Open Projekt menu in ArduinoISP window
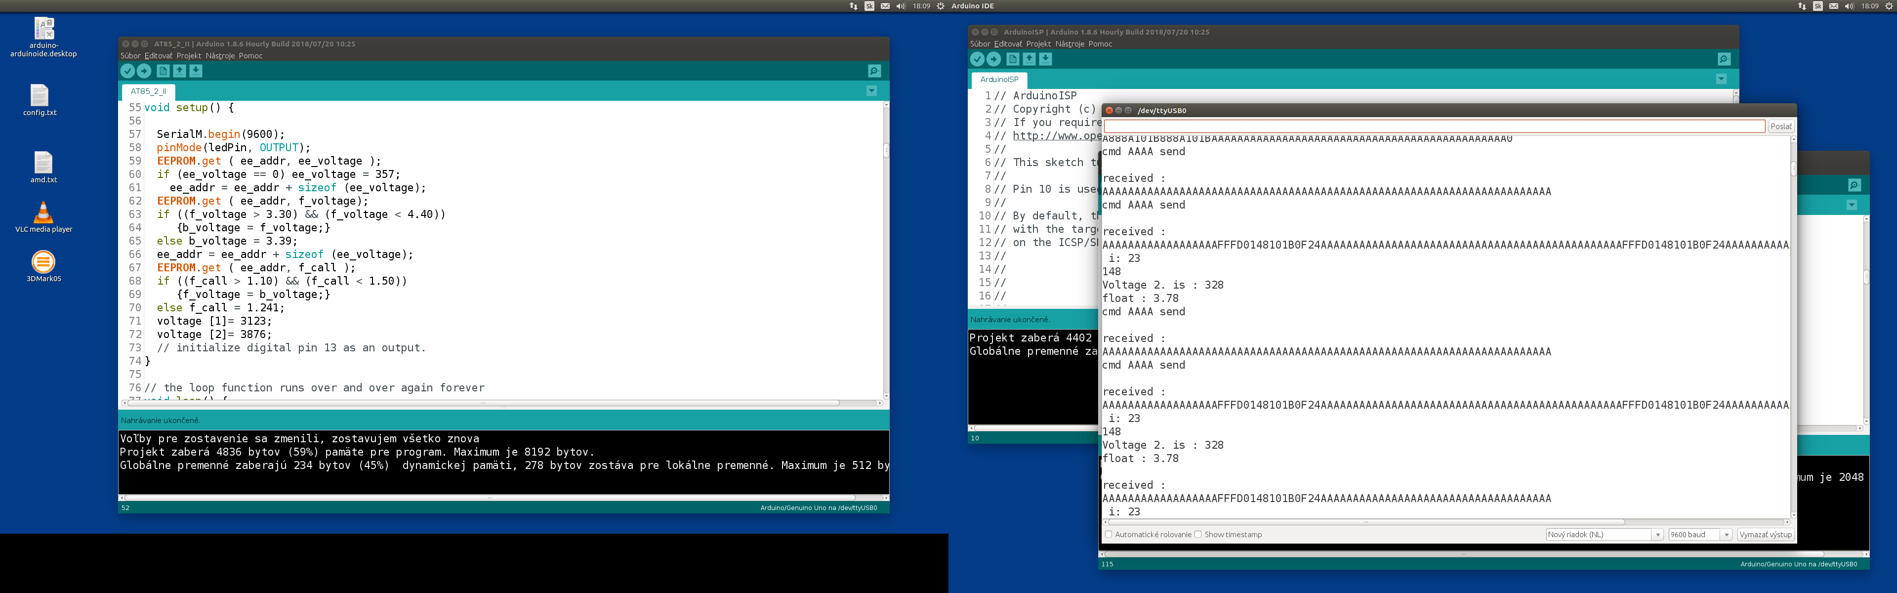The width and height of the screenshot is (1897, 593). (1038, 44)
